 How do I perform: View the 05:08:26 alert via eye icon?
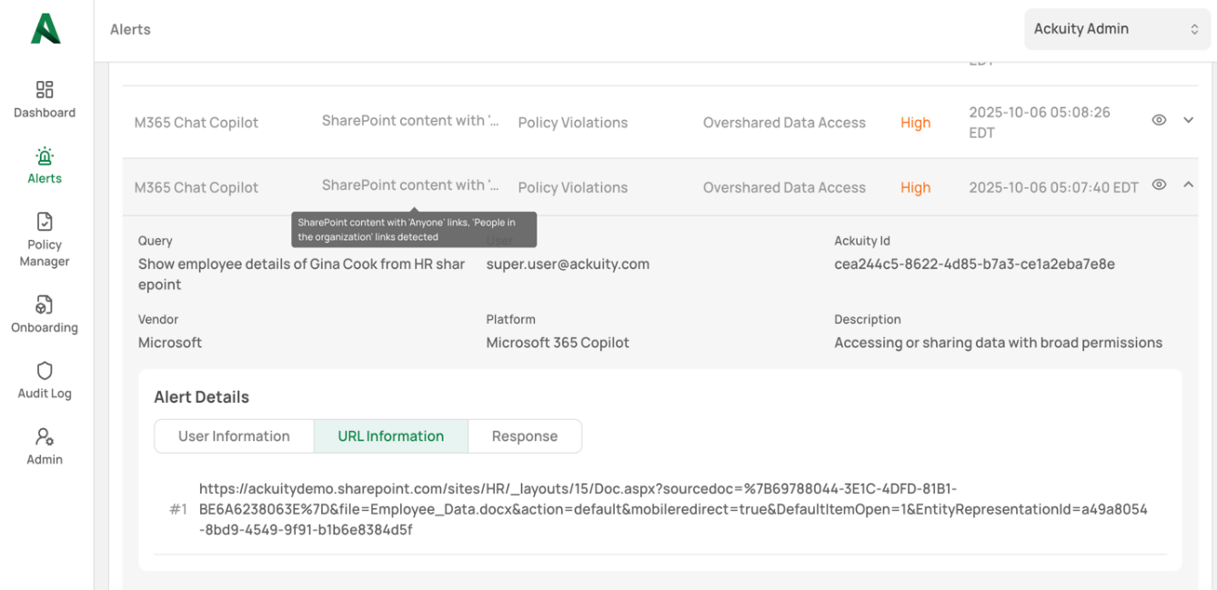(1159, 120)
